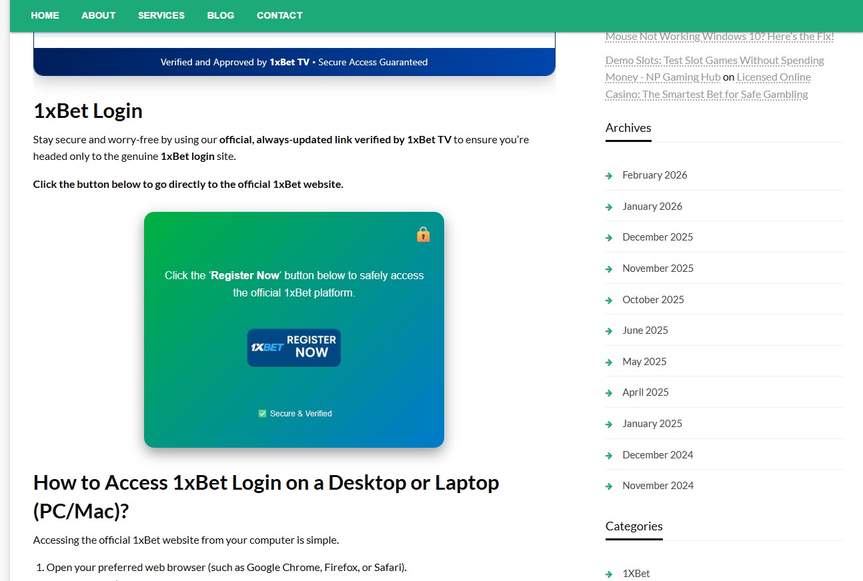View the June 2025 archive

point(644,330)
